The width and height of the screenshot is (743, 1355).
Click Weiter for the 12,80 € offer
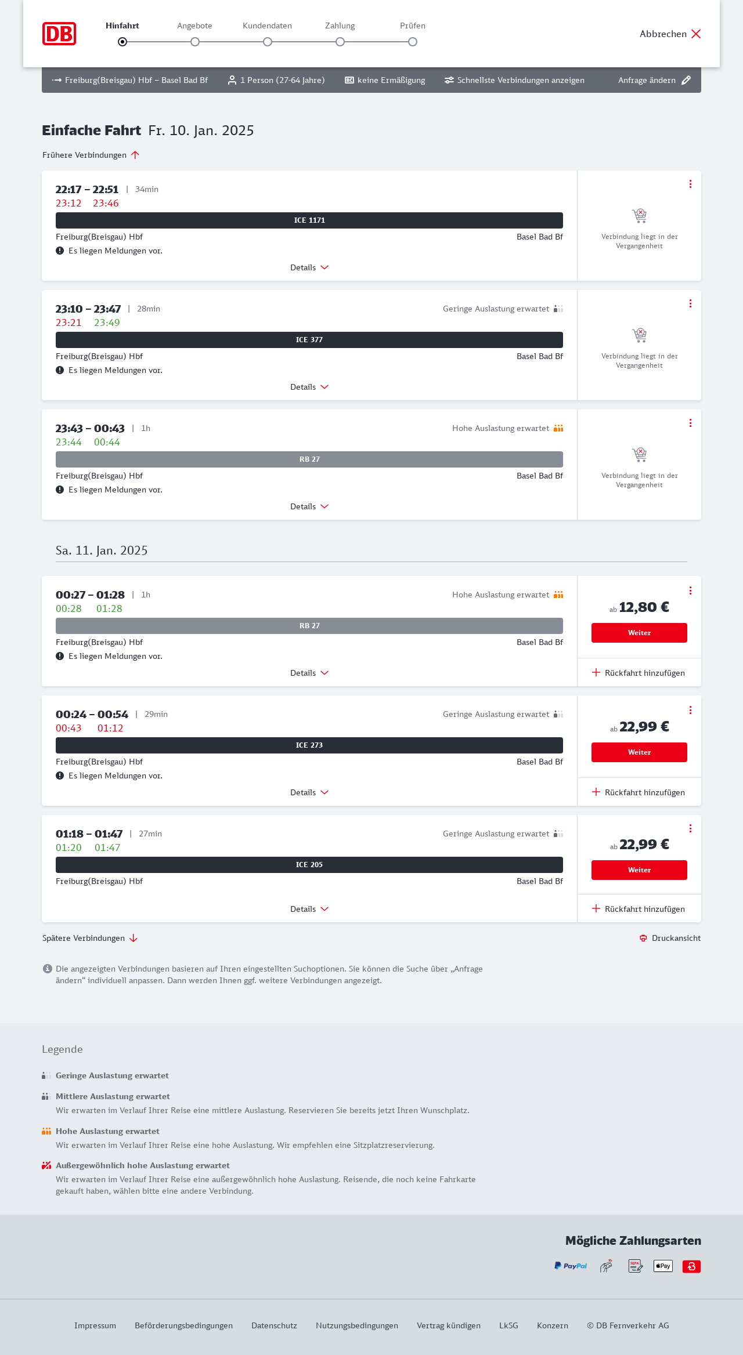(x=639, y=633)
